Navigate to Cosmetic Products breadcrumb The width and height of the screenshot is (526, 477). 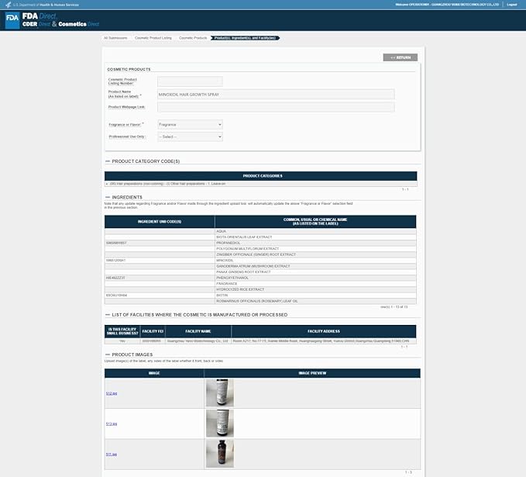(193, 37)
